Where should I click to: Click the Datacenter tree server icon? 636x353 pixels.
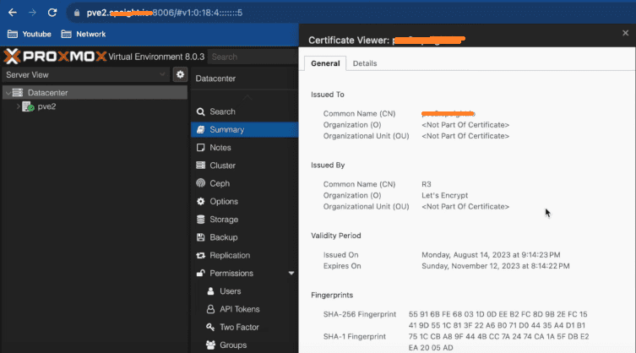[18, 93]
